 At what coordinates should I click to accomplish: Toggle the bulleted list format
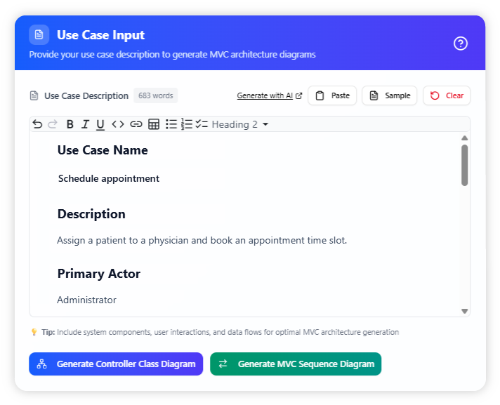coord(171,124)
